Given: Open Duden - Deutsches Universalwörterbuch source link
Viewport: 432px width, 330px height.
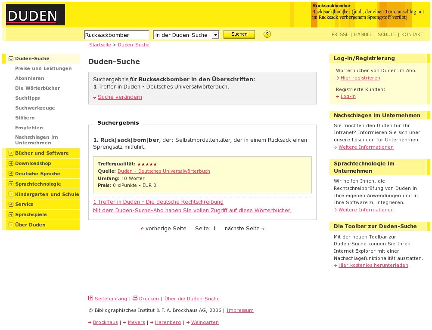Looking at the screenshot, I should point(164,171).
